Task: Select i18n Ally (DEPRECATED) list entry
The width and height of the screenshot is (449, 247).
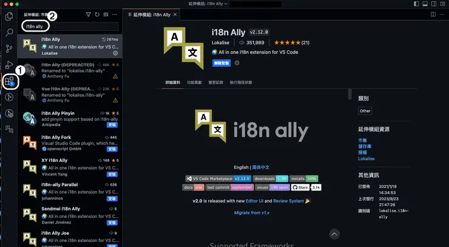Action: click(70, 70)
